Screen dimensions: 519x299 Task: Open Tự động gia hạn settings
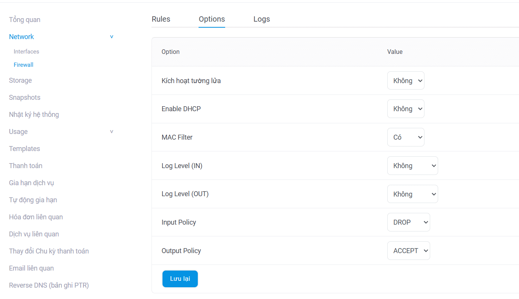[x=33, y=200]
